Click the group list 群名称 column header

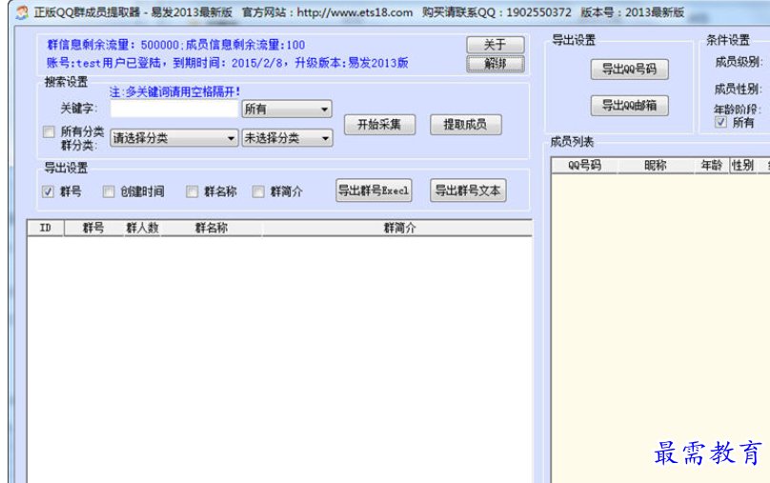click(x=212, y=229)
